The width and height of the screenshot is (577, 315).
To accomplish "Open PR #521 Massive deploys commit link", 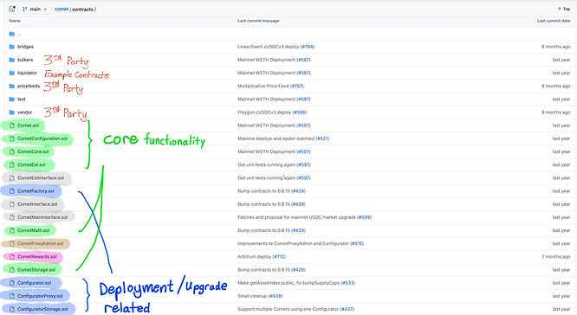I will pyautogui.click(x=322, y=138).
